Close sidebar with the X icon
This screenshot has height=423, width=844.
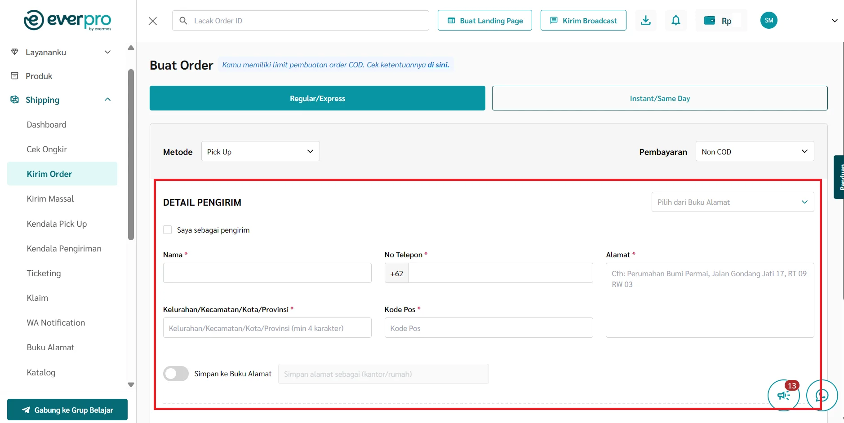point(153,21)
